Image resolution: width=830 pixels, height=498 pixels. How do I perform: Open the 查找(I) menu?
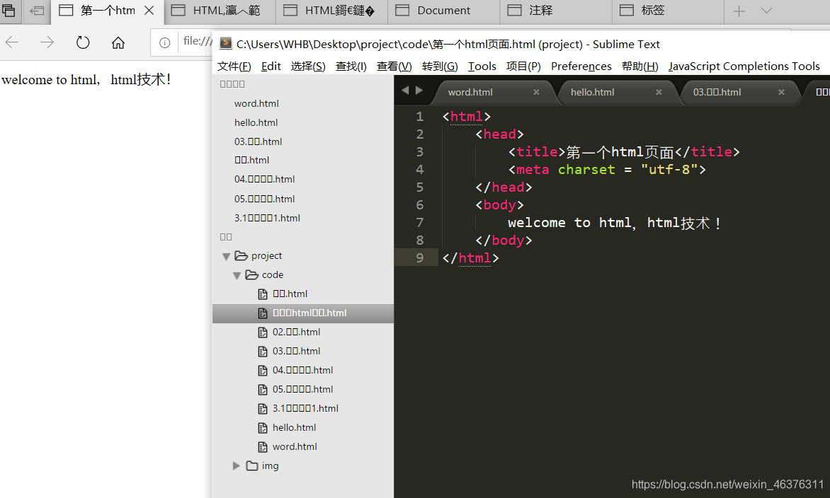[x=351, y=66]
